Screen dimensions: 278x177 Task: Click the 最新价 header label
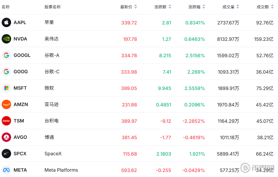[126, 7]
